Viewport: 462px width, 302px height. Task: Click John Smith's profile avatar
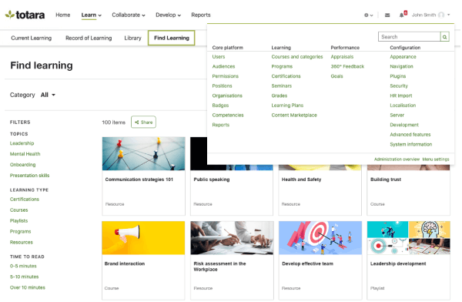click(x=441, y=15)
